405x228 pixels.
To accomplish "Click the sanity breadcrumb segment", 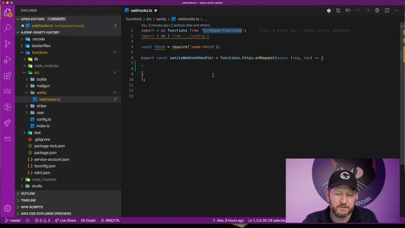I will point(161,19).
